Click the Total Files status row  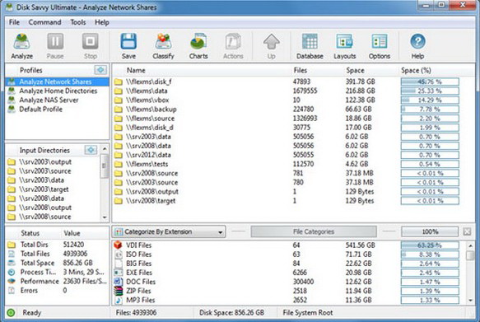[x=57, y=254]
